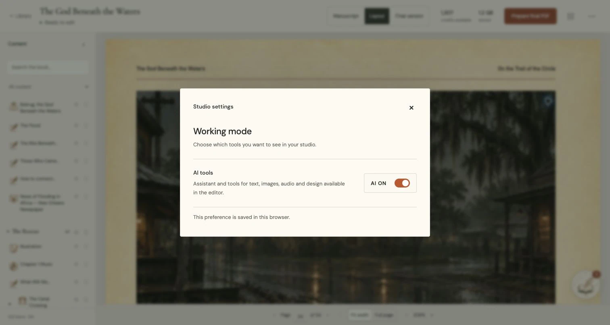Screen dimensions: 610x325
Task: Switch to the Manuscript tab
Action: (346, 16)
